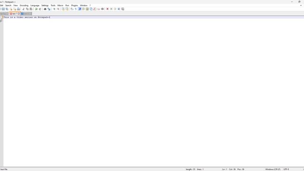The height and width of the screenshot is (171, 304).
Task: Select the 'new 1' document tab
Action: tap(15, 14)
